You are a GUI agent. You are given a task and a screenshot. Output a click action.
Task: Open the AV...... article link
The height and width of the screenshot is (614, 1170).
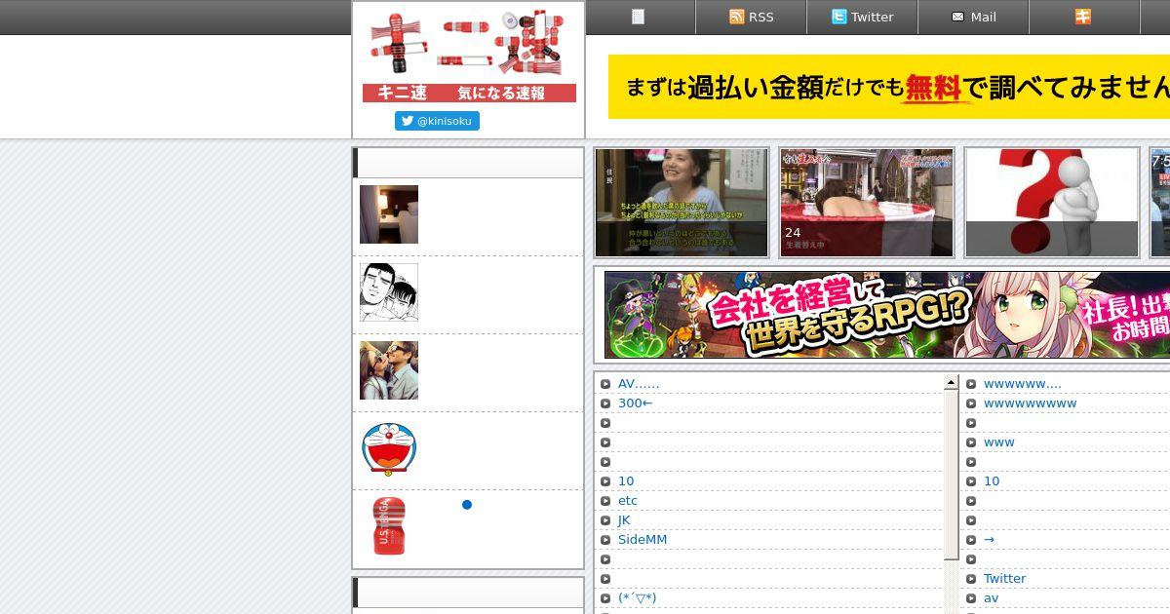[639, 384]
